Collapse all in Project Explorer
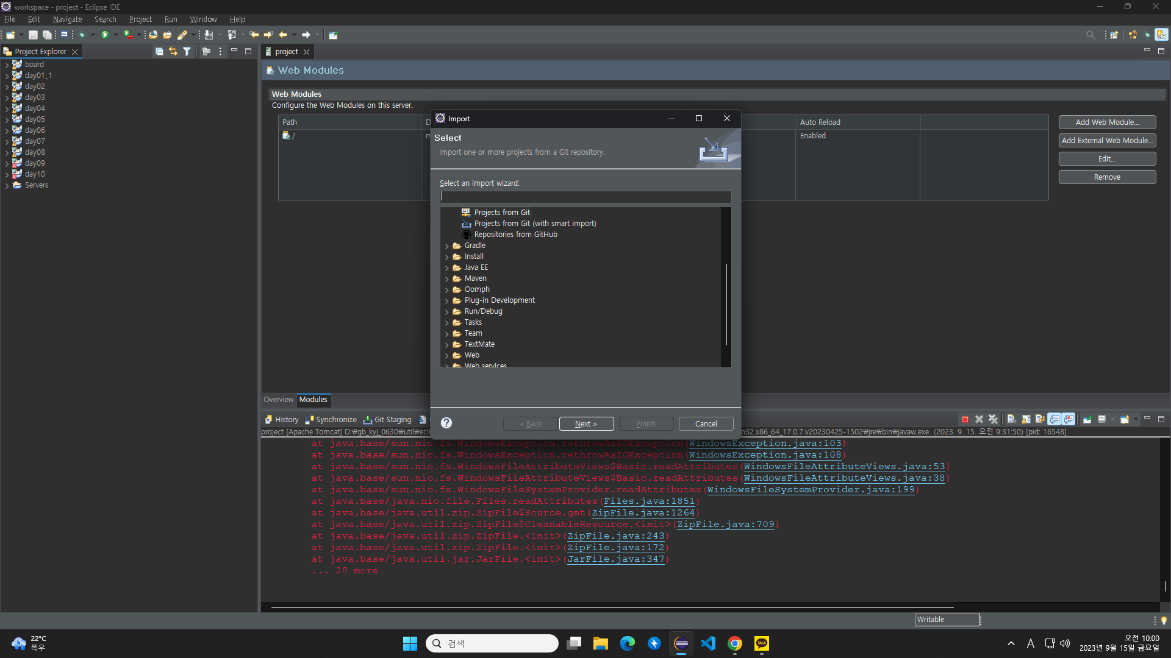The image size is (1171, 658). pos(159,51)
